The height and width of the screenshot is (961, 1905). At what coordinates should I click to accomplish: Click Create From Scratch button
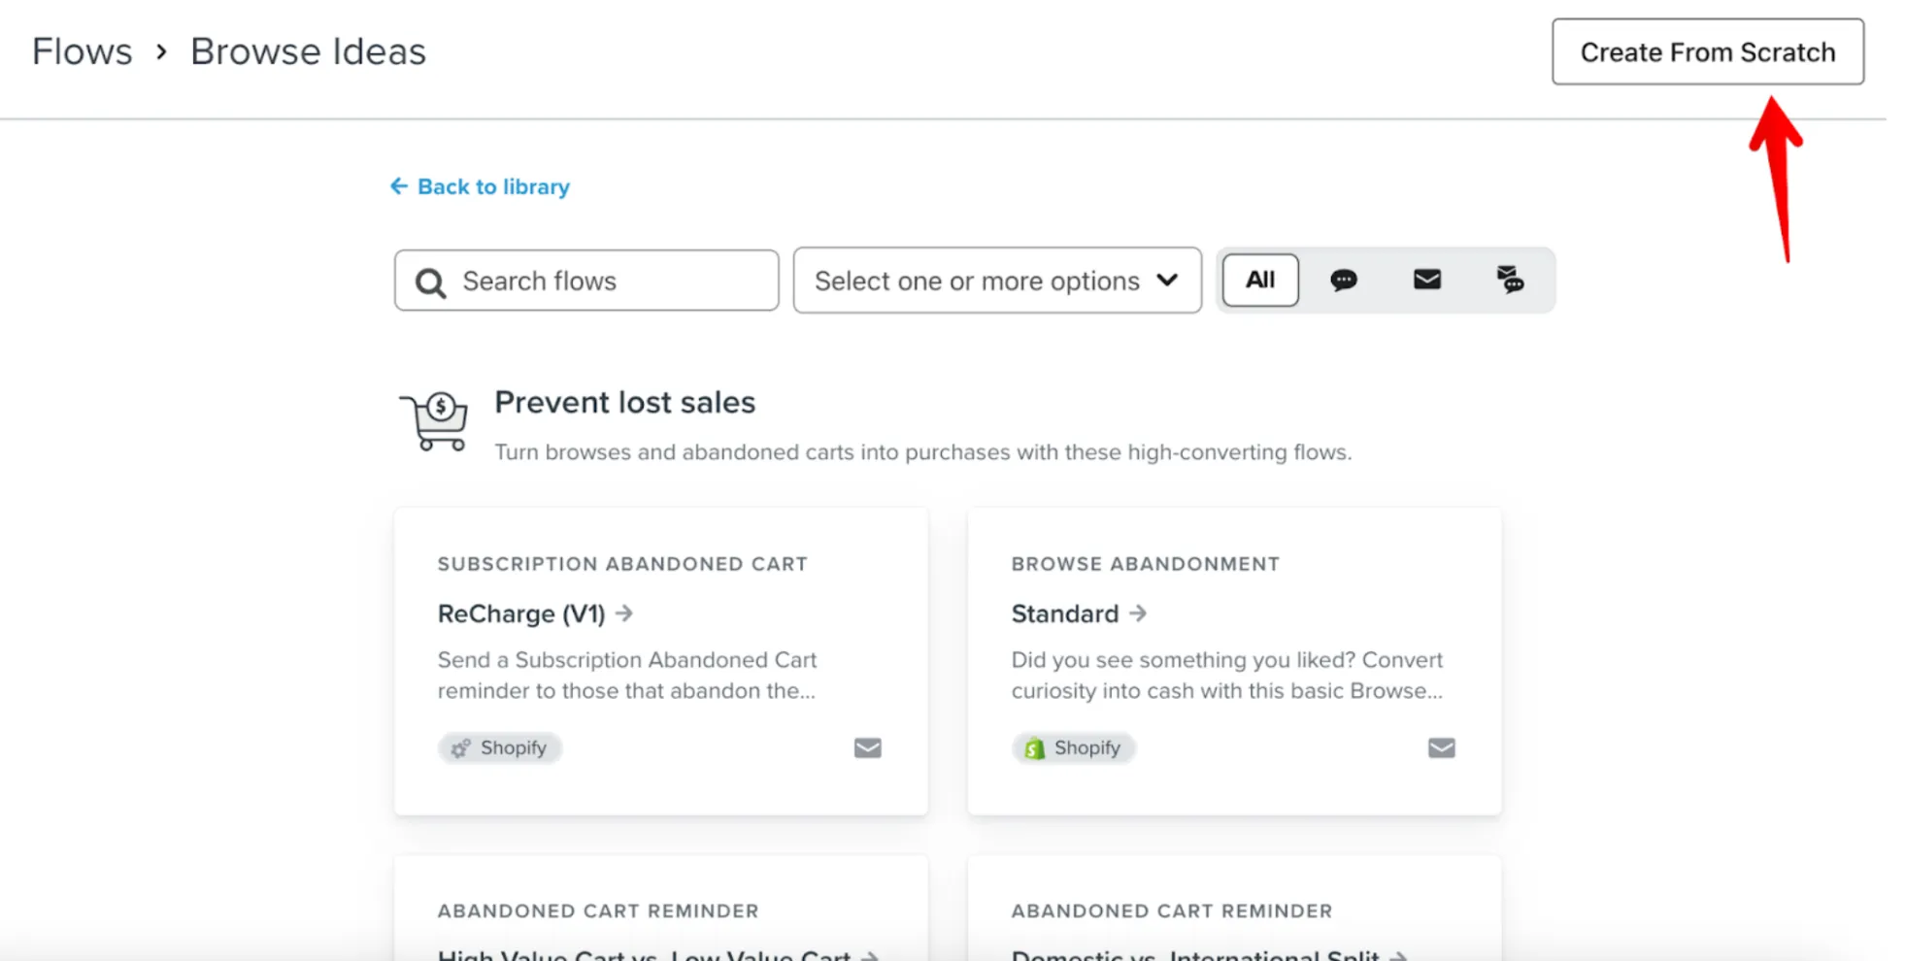click(x=1707, y=51)
